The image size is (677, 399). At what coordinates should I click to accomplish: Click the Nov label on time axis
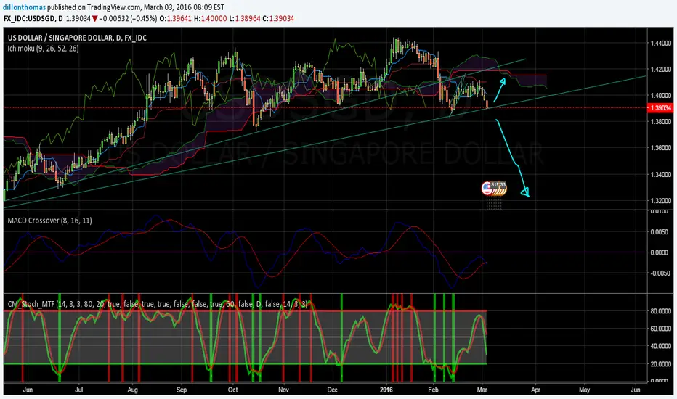pos(283,390)
